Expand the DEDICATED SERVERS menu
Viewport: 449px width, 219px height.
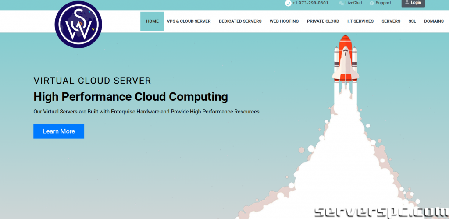(x=240, y=21)
